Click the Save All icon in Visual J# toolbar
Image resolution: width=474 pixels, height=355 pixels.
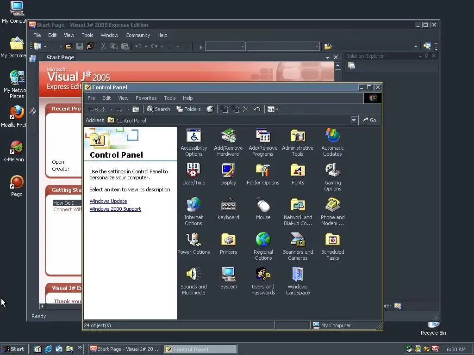pyautogui.click(x=90, y=46)
